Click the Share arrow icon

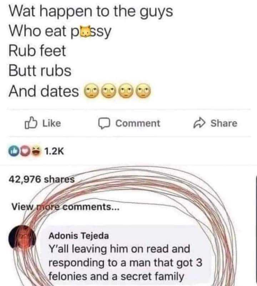199,123
